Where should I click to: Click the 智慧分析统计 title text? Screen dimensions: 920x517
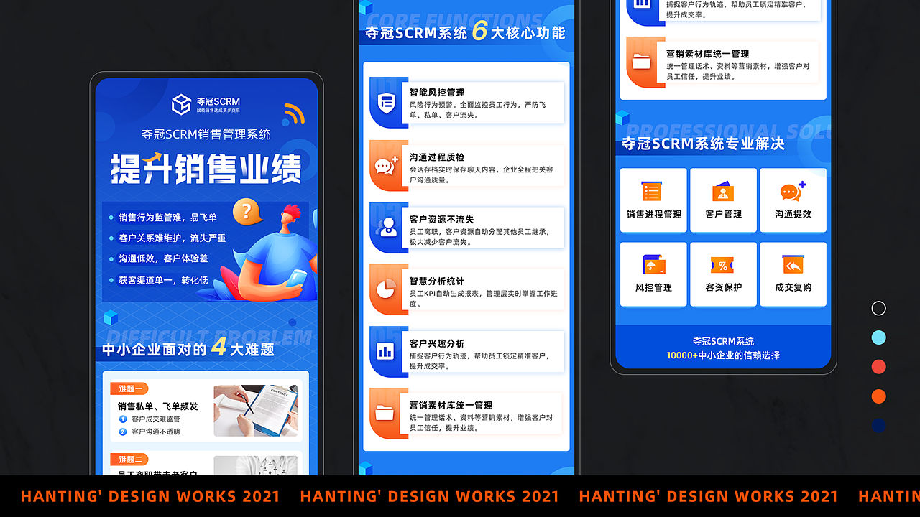click(x=437, y=281)
